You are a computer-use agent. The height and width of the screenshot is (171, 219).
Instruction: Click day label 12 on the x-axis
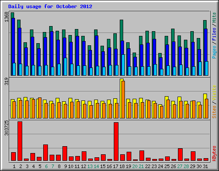click(83, 166)
